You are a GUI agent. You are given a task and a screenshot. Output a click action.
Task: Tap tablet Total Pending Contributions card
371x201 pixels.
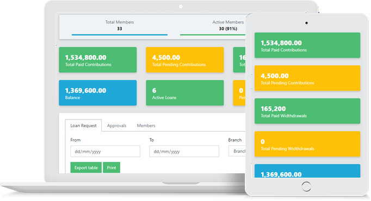click(307, 78)
